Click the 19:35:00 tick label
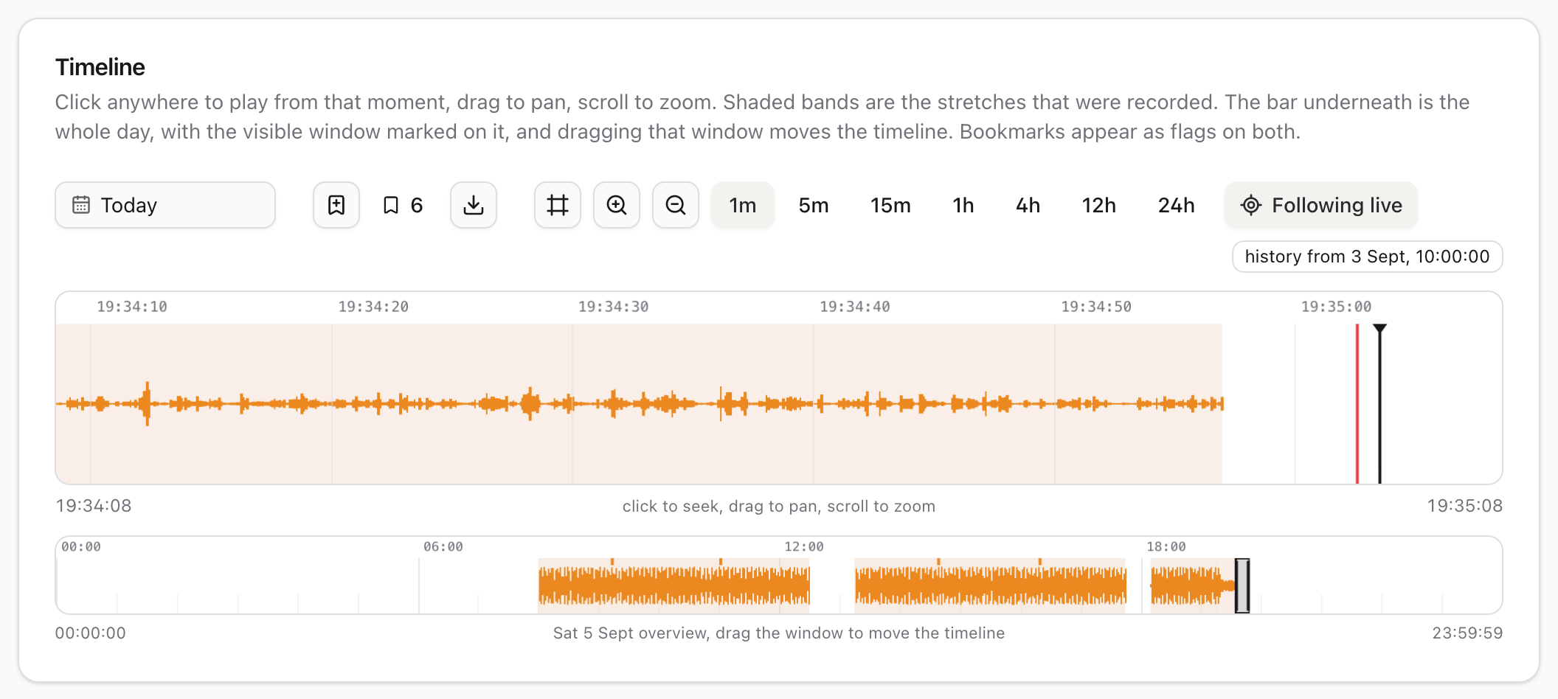The height and width of the screenshot is (699, 1558). pyautogui.click(x=1336, y=307)
